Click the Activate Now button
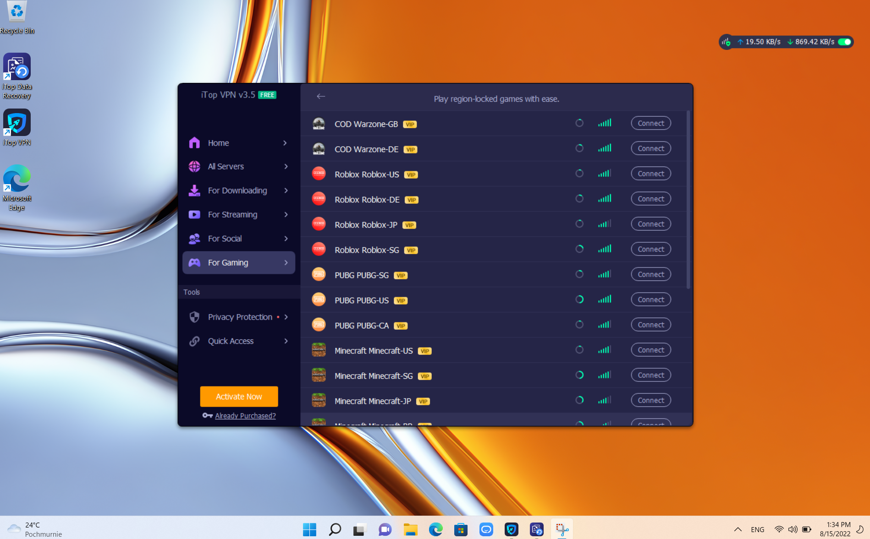The height and width of the screenshot is (539, 870). coord(239,397)
